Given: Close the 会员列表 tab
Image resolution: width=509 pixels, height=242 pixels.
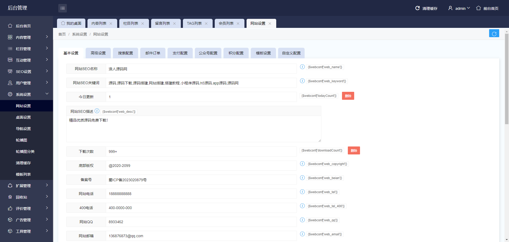Looking at the screenshot, I should point(238,24).
